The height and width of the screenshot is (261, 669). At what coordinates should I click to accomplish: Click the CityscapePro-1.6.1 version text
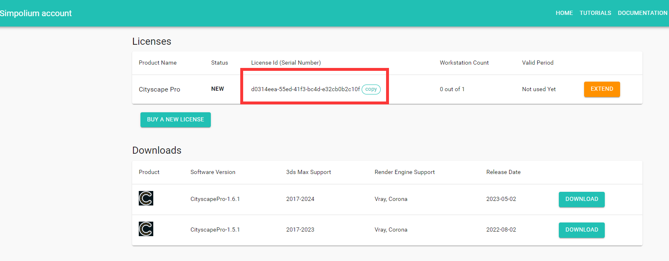pos(215,199)
